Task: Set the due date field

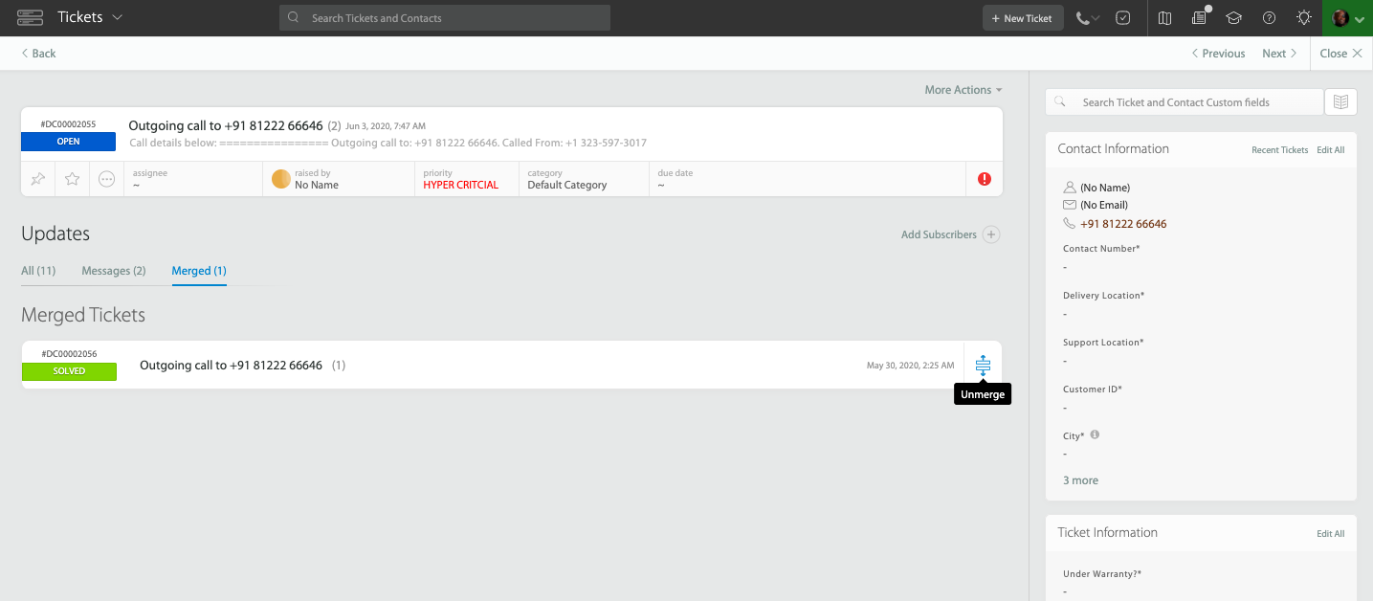Action: click(x=808, y=179)
